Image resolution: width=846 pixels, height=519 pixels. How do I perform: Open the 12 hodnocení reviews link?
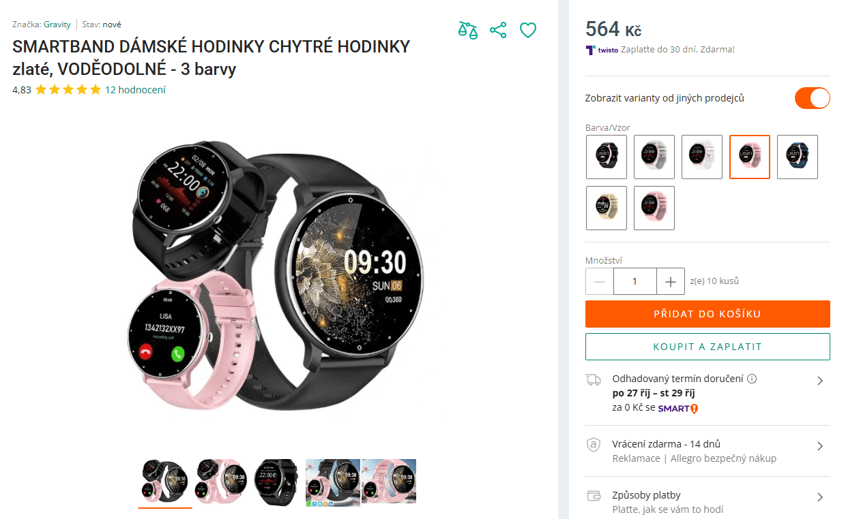coord(135,89)
